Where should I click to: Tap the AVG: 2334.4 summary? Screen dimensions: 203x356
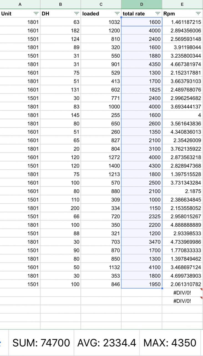106,343
